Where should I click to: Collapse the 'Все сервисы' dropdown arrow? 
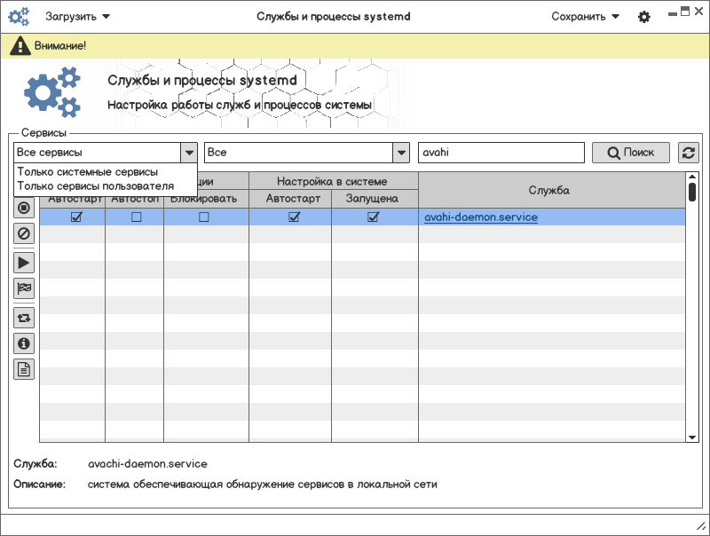(x=188, y=153)
